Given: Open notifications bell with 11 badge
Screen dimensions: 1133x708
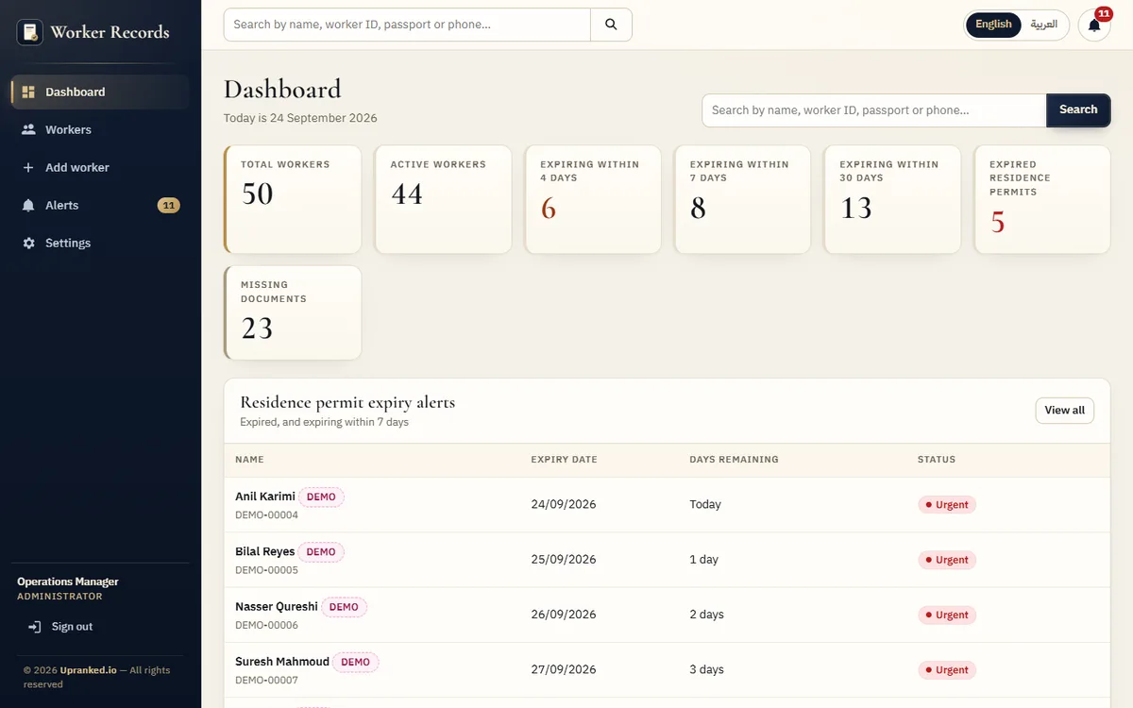Looking at the screenshot, I should (1094, 25).
